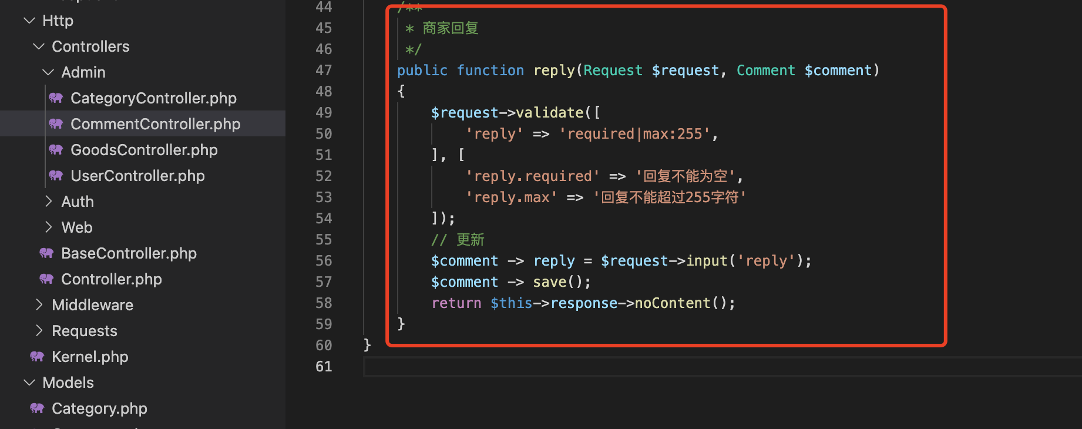This screenshot has height=429, width=1082.
Task: Open Kernel.php file
Action: point(90,357)
